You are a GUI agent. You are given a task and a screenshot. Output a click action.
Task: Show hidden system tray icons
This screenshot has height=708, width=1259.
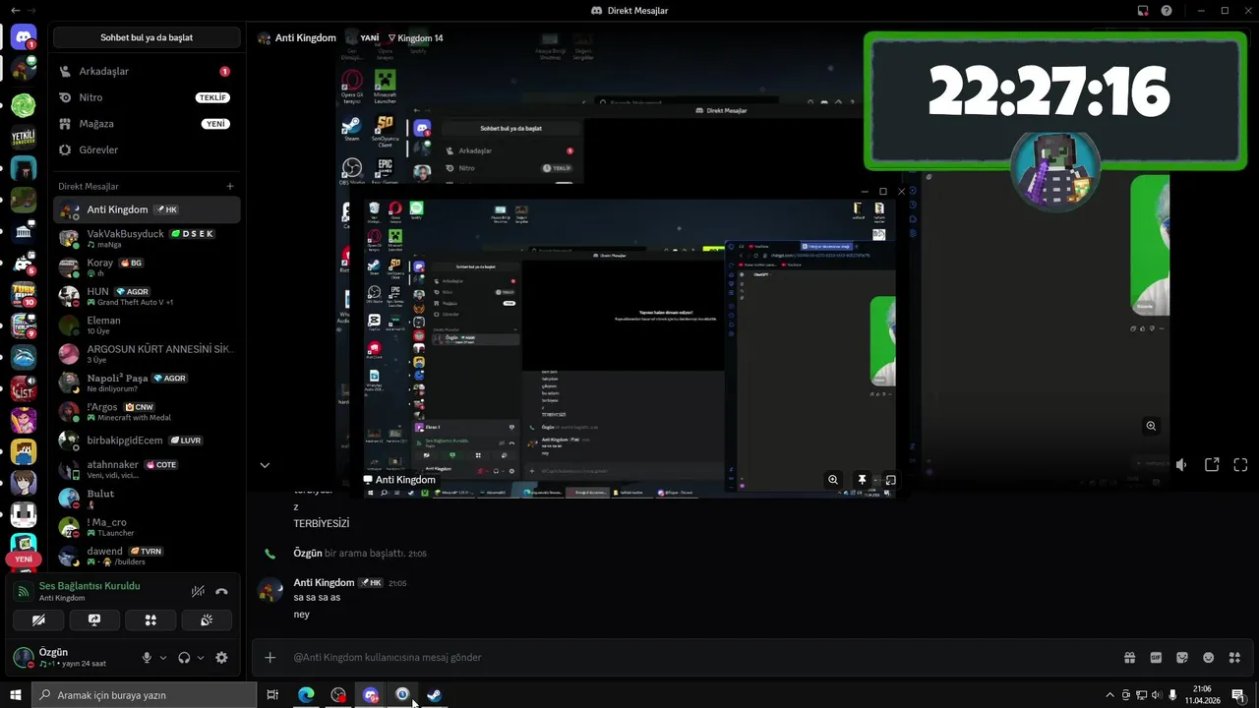click(x=1110, y=695)
